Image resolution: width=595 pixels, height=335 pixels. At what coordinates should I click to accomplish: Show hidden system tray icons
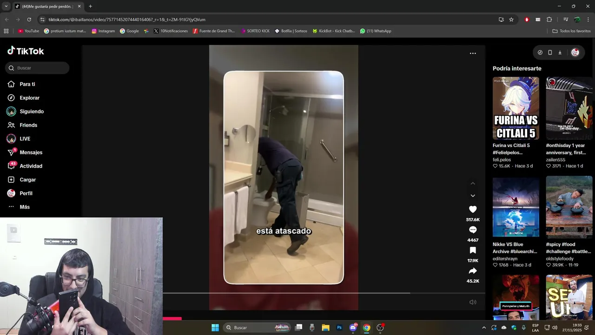(484, 328)
